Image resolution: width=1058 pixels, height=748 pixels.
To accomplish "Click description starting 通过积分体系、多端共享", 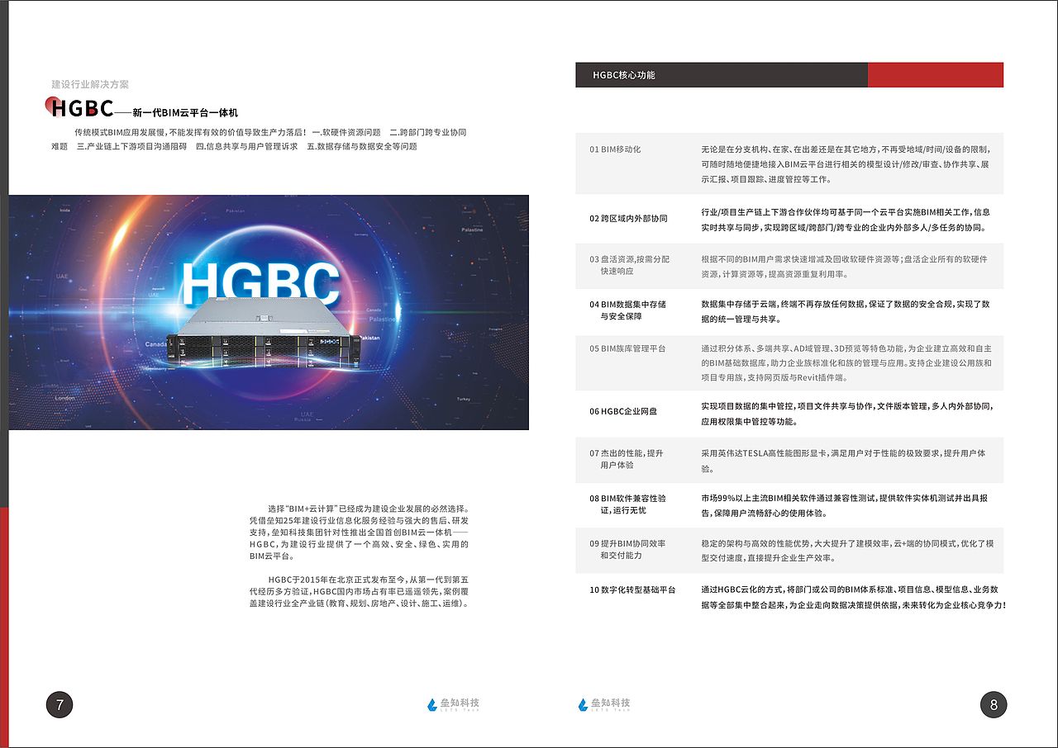I will [x=846, y=363].
